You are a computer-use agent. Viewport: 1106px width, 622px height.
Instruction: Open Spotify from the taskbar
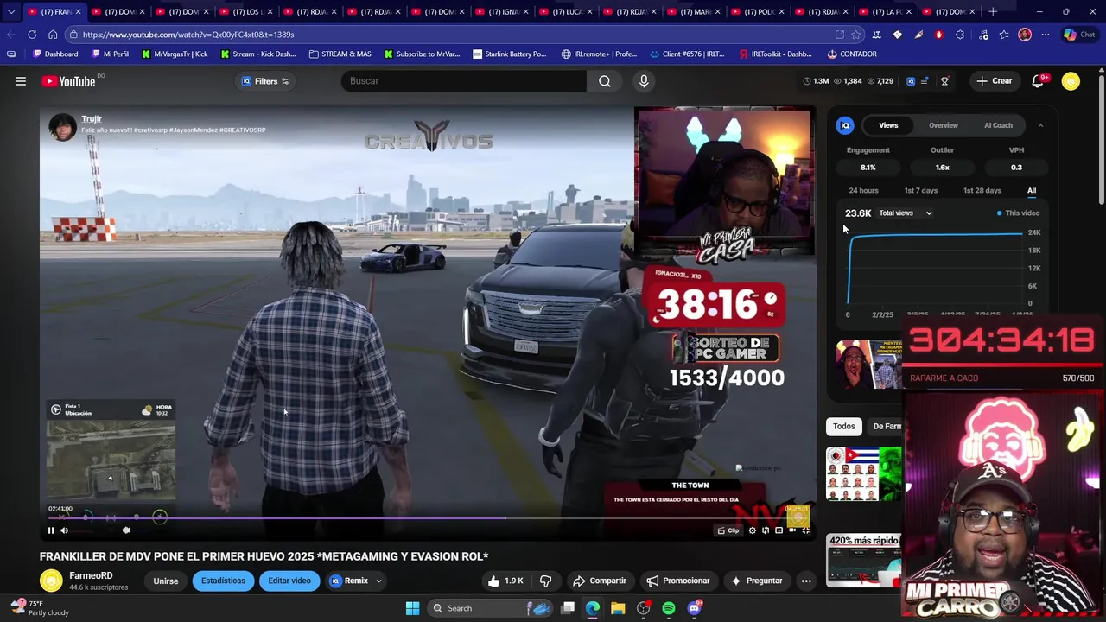tap(669, 608)
